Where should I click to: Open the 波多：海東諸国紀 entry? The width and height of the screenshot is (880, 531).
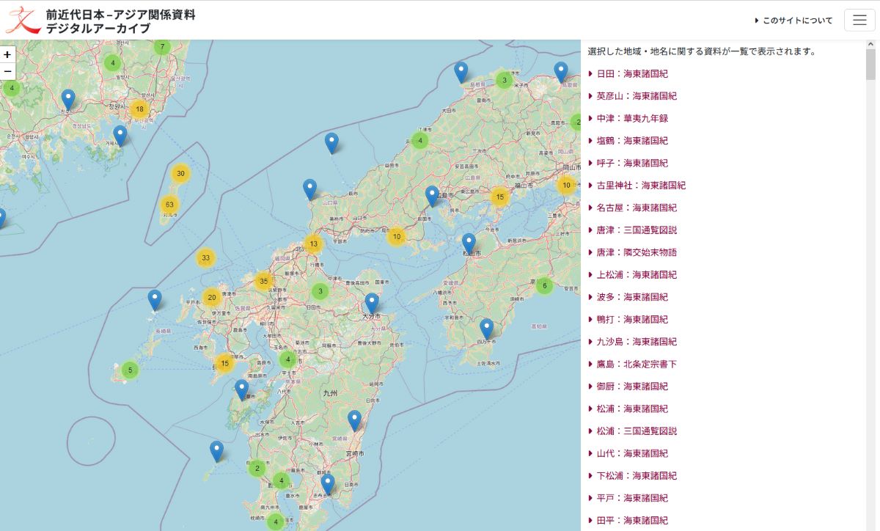(632, 297)
